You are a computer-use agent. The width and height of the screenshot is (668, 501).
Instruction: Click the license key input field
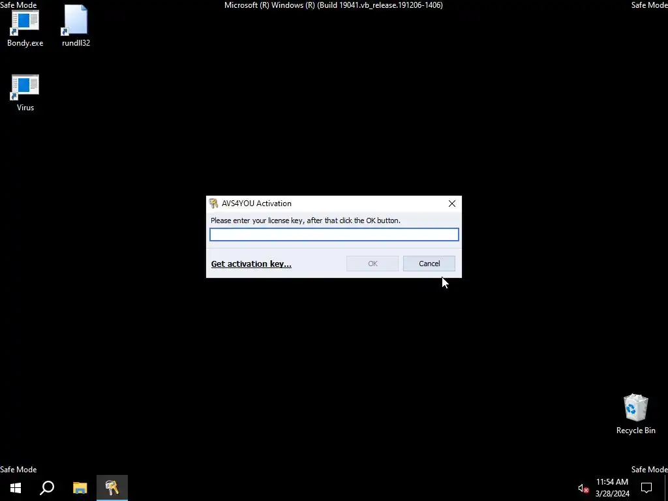coord(334,234)
